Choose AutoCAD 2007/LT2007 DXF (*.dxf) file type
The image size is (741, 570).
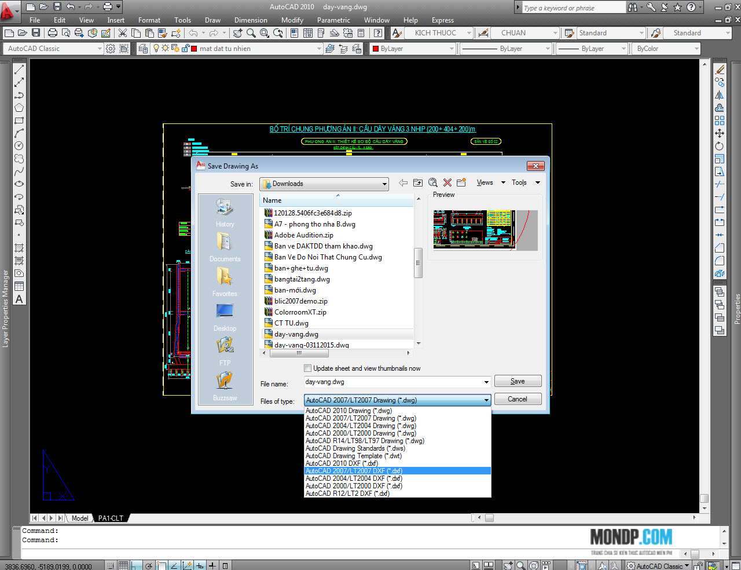tap(398, 471)
